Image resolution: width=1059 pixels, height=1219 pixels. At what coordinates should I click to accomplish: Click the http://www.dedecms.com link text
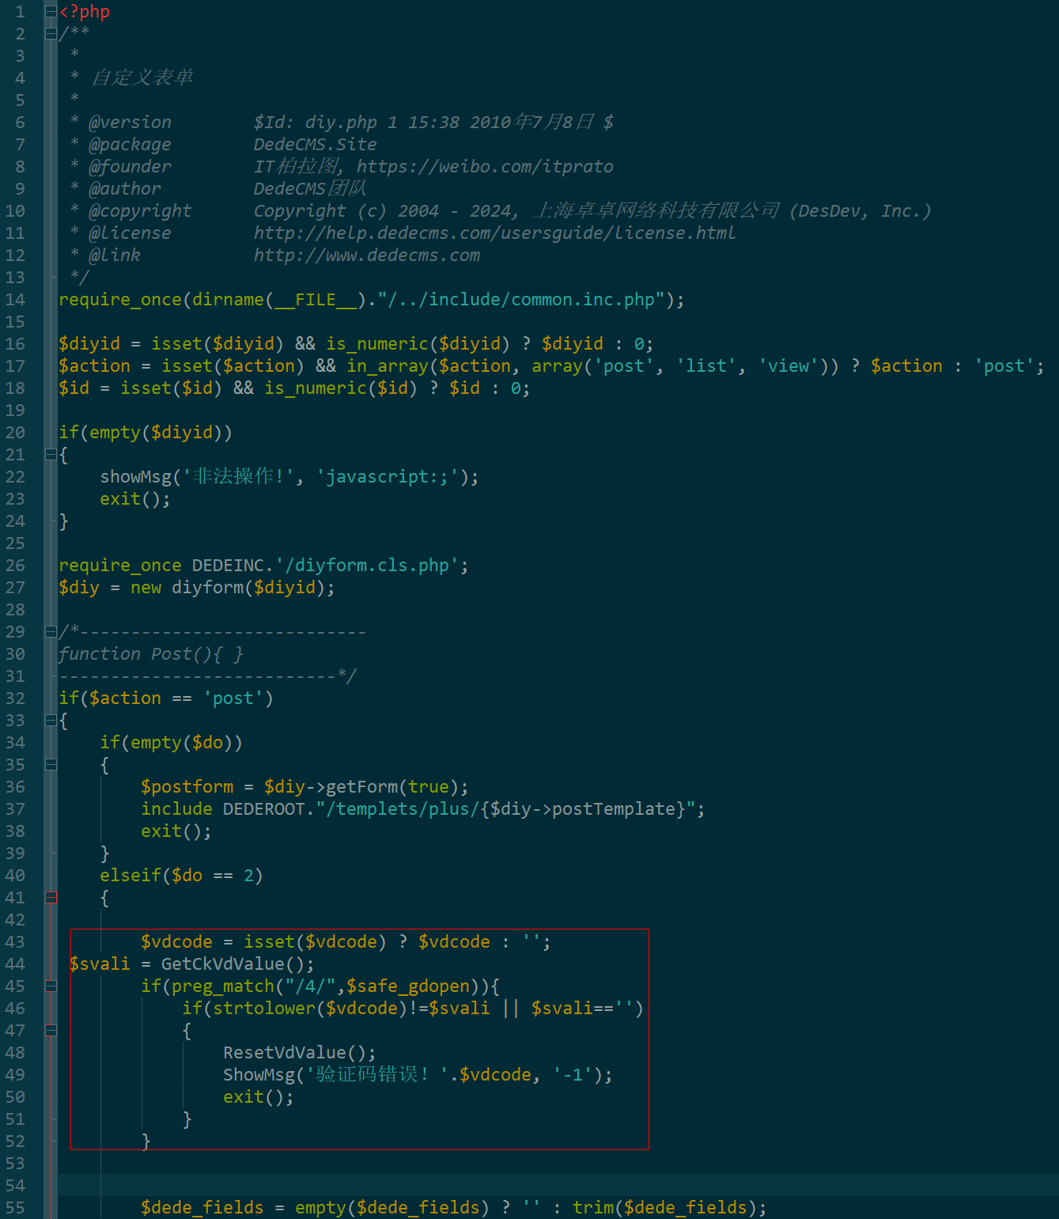[367, 256]
